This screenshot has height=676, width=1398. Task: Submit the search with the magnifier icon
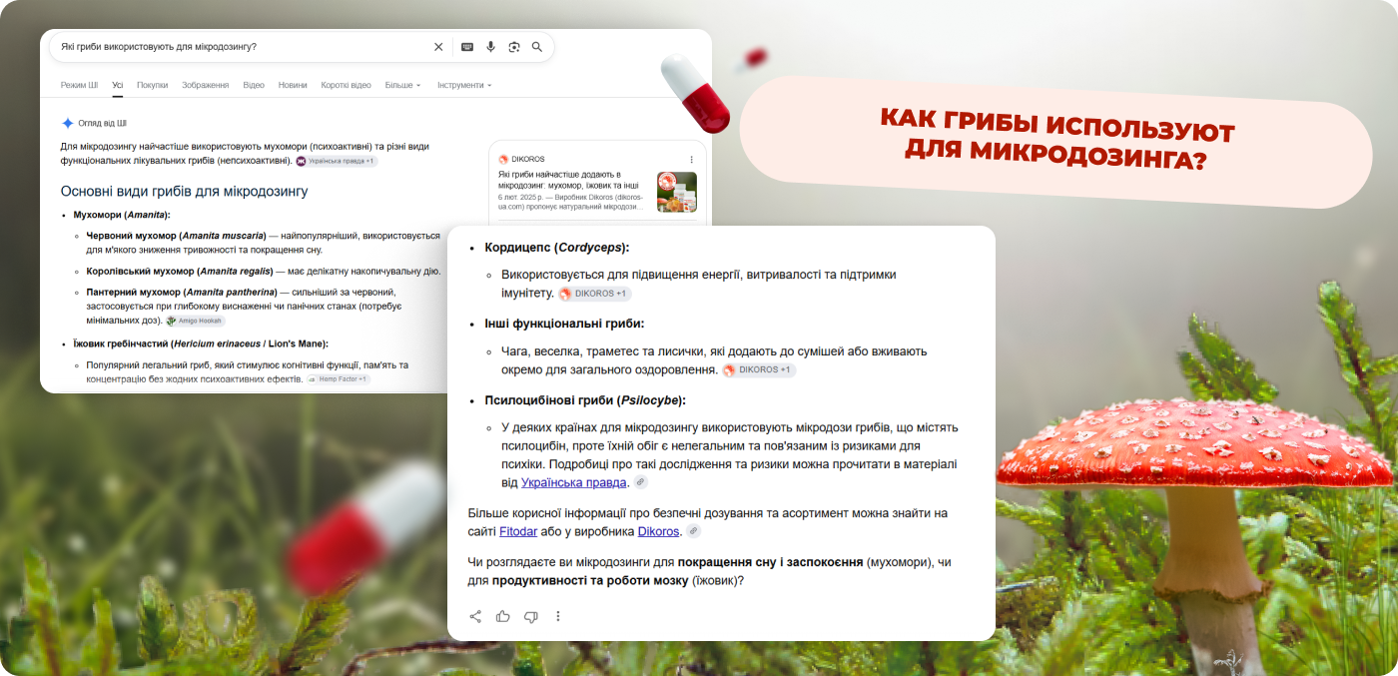[537, 47]
